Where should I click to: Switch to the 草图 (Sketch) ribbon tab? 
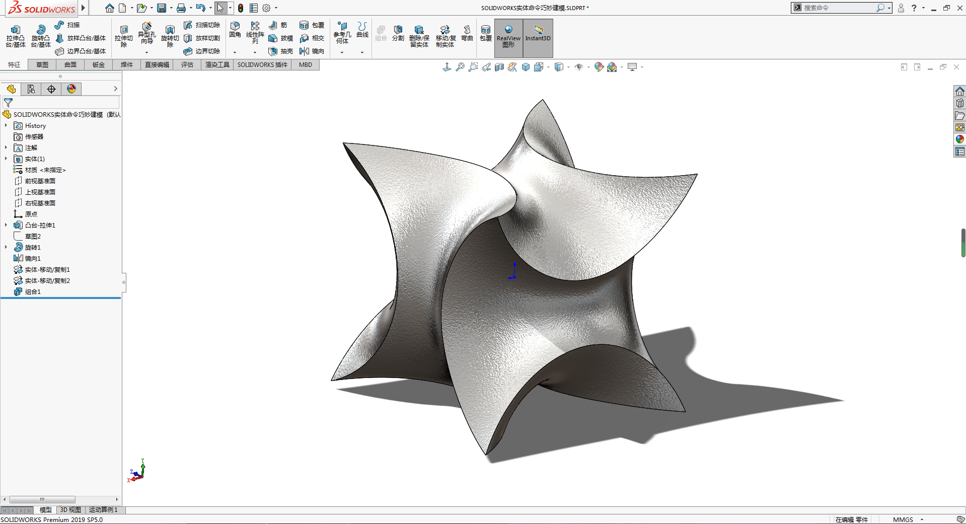coord(42,65)
